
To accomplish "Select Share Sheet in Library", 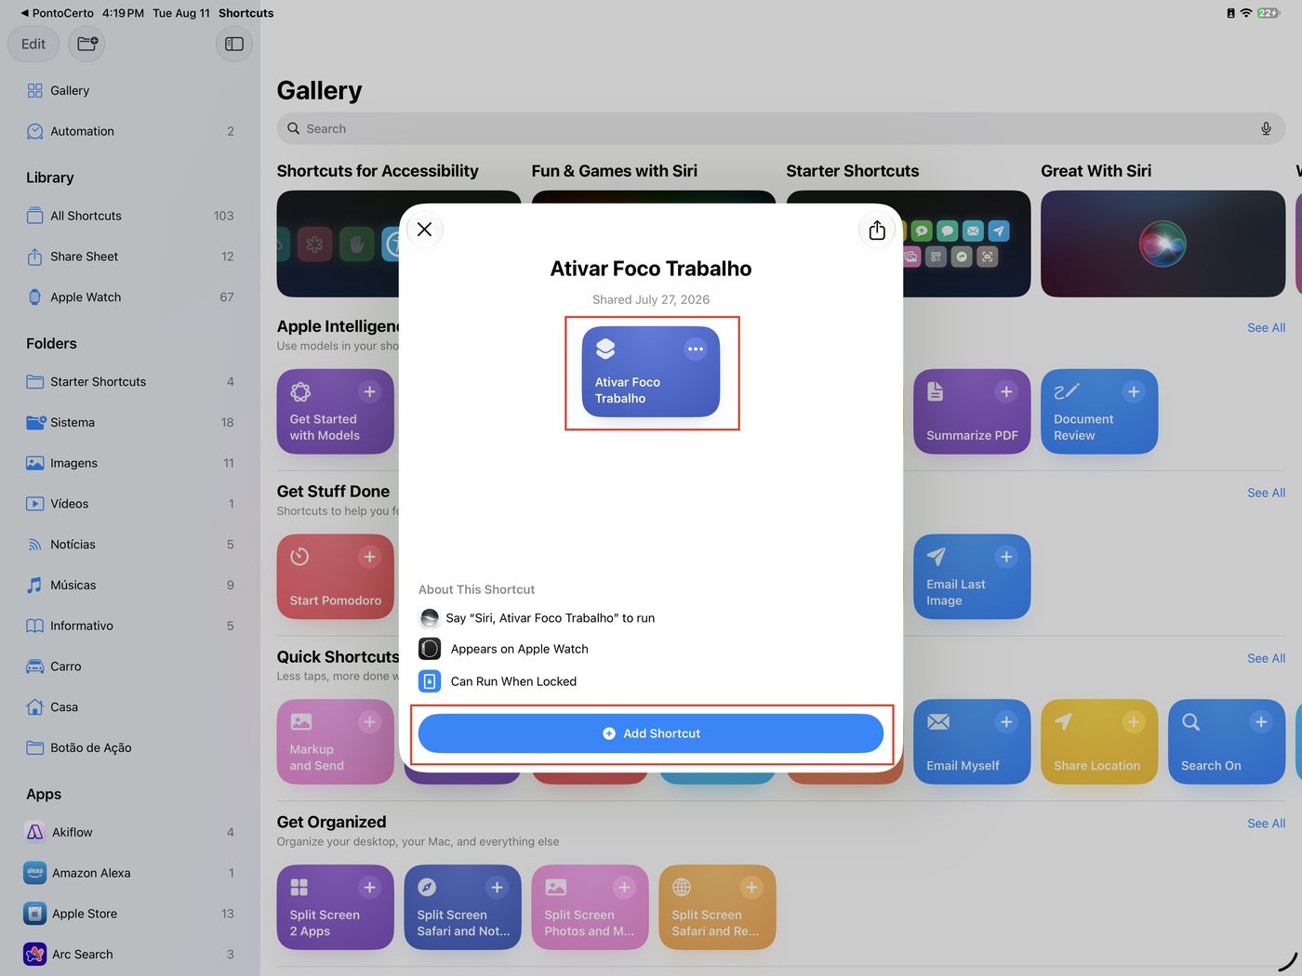I will [x=130, y=257].
